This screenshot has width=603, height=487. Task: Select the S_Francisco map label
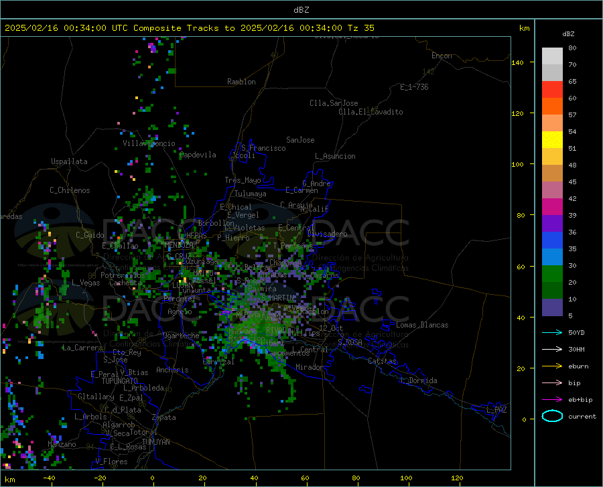click(x=263, y=148)
